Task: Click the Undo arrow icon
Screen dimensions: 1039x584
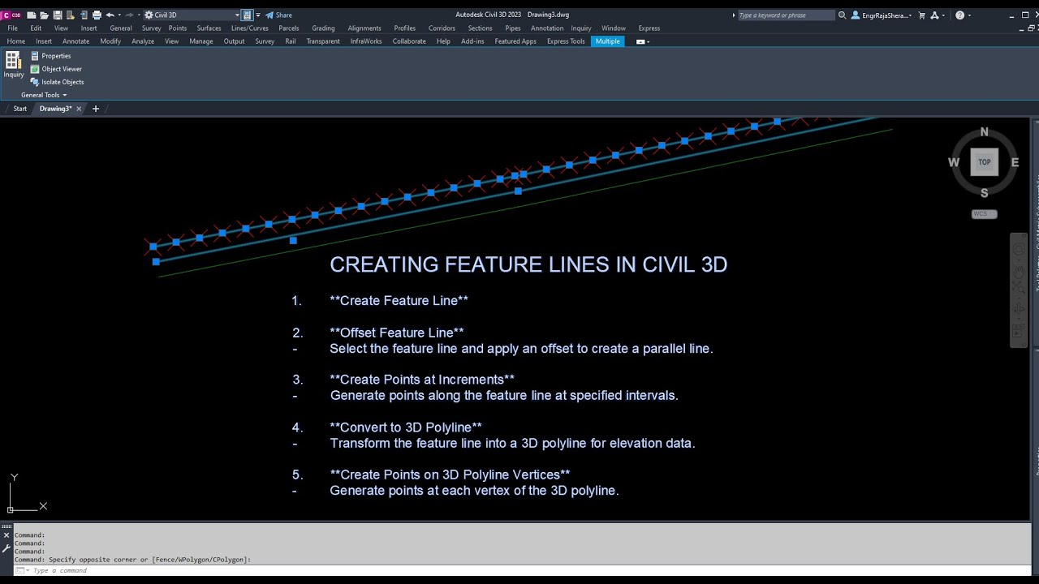Action: point(110,15)
